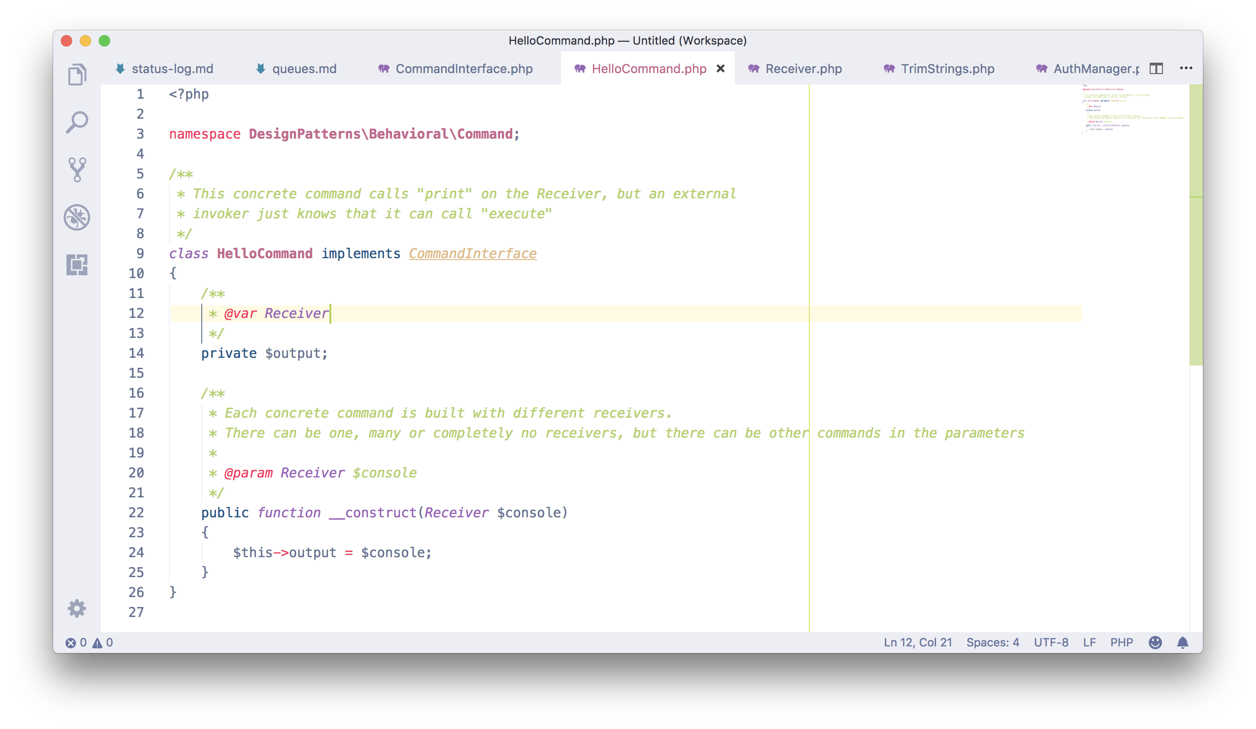Open the Explorer view in activity bar
The width and height of the screenshot is (1256, 729).
click(x=77, y=75)
